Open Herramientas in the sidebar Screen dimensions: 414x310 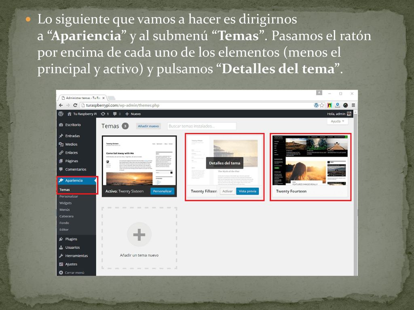tap(76, 256)
